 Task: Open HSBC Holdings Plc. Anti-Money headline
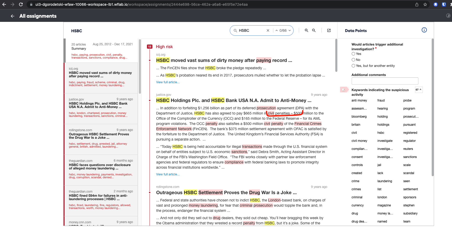pos(234,100)
